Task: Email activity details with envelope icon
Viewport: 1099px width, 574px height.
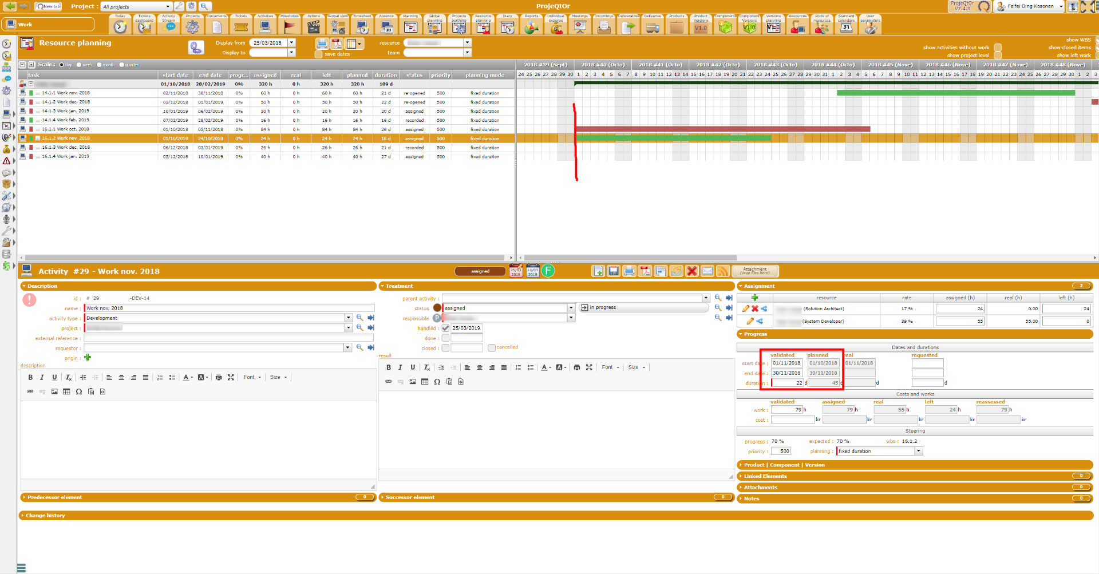Action: 707,271
